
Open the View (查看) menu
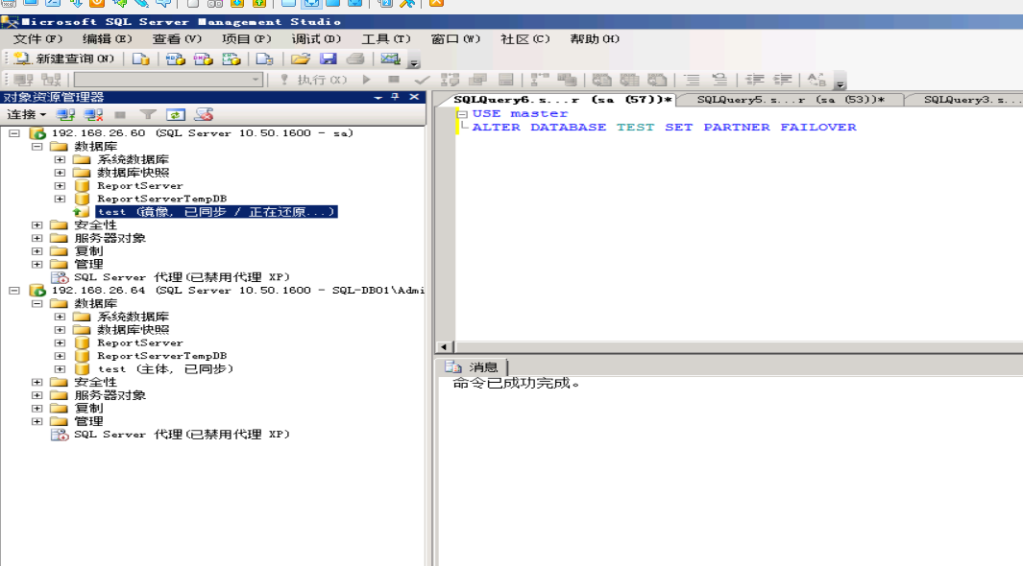(177, 39)
